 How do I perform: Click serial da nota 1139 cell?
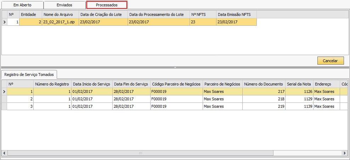tap(299, 106)
